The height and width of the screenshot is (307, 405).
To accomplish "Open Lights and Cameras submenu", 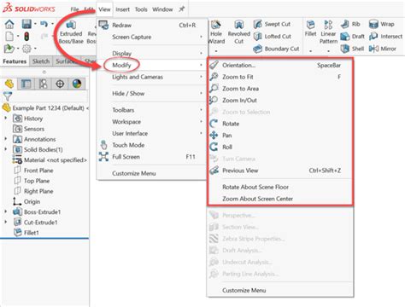I will coord(151,77).
